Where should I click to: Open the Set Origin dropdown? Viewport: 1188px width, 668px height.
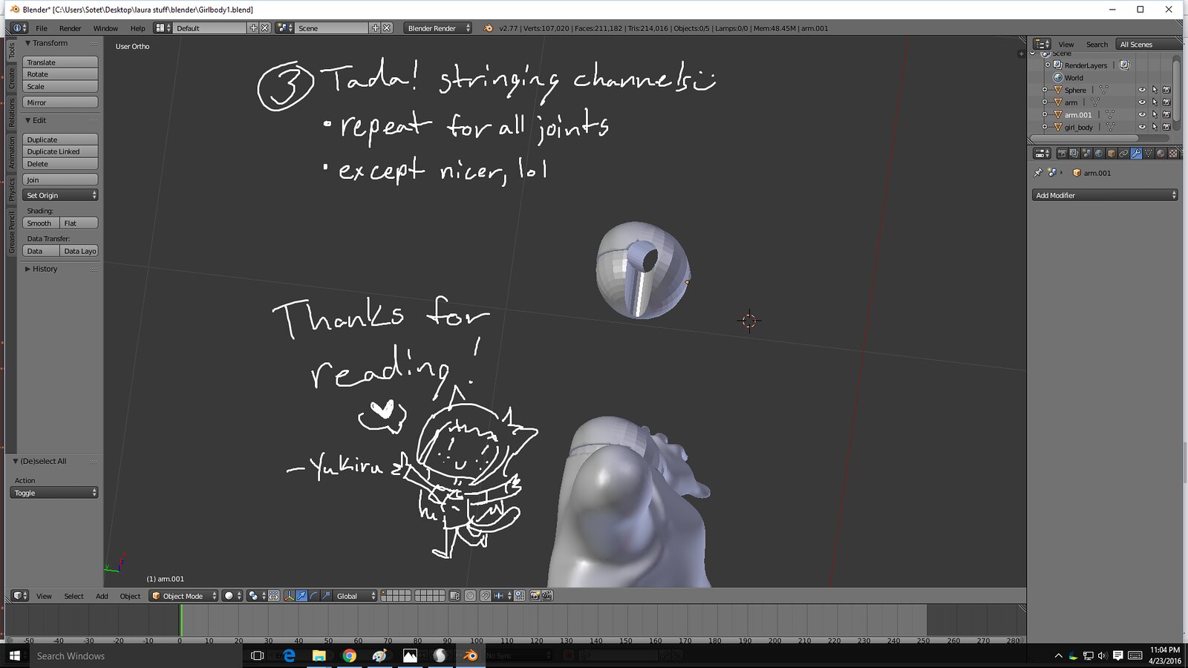[60, 195]
